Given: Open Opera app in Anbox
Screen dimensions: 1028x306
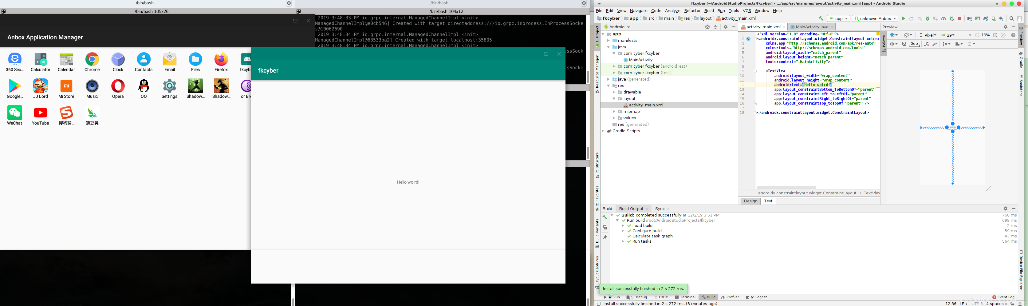Looking at the screenshot, I should tap(118, 89).
